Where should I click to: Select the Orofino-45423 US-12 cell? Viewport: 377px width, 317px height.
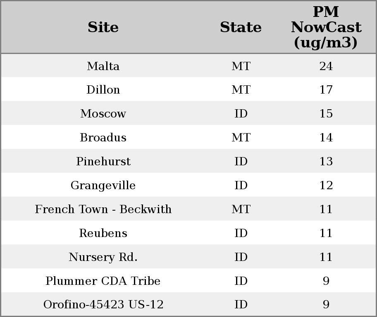click(103, 305)
